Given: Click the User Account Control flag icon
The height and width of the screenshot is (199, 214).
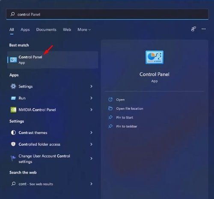Looking at the screenshot, I should pyautogui.click(x=13, y=158).
